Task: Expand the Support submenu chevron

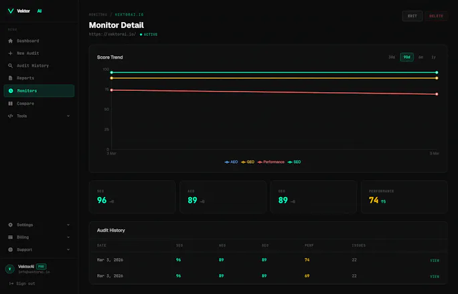Action: [x=68, y=250]
